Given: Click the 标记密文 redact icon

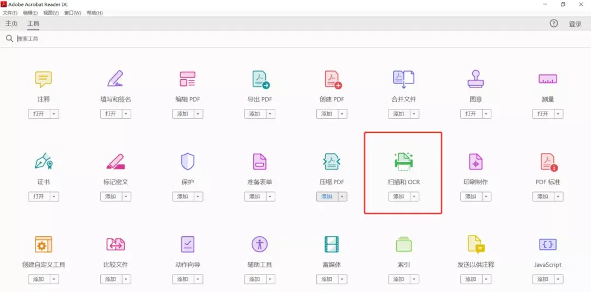Looking at the screenshot, I should (115, 161).
